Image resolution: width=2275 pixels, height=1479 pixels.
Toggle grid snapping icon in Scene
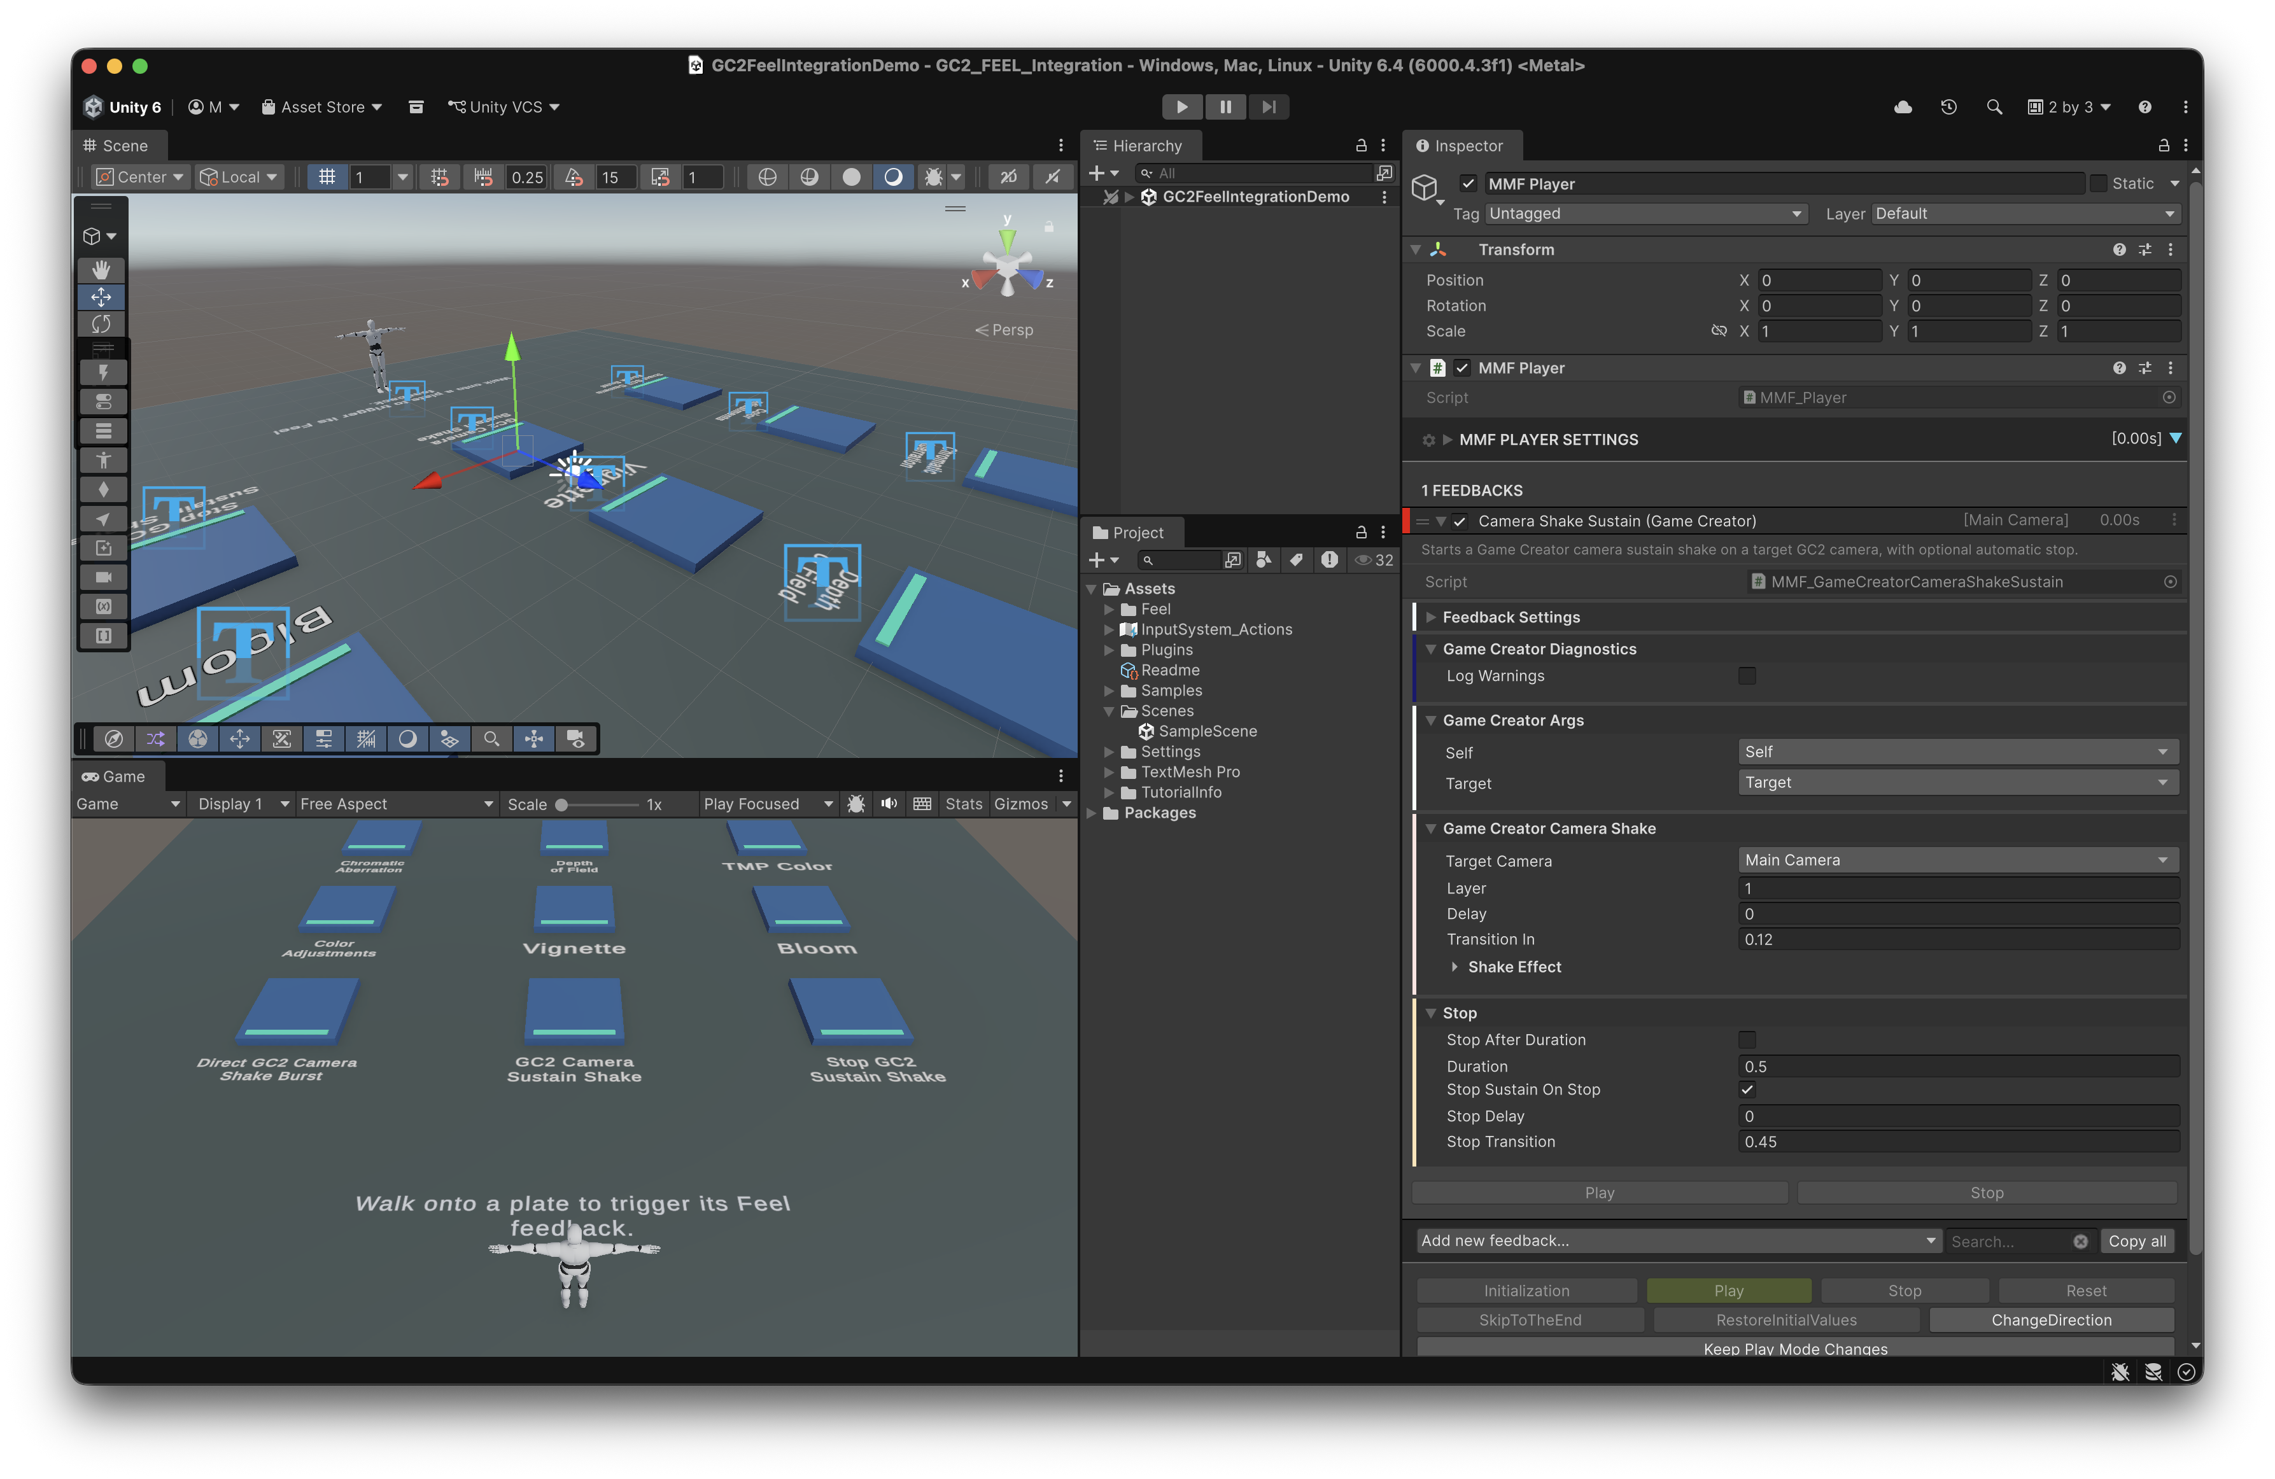tap(440, 177)
